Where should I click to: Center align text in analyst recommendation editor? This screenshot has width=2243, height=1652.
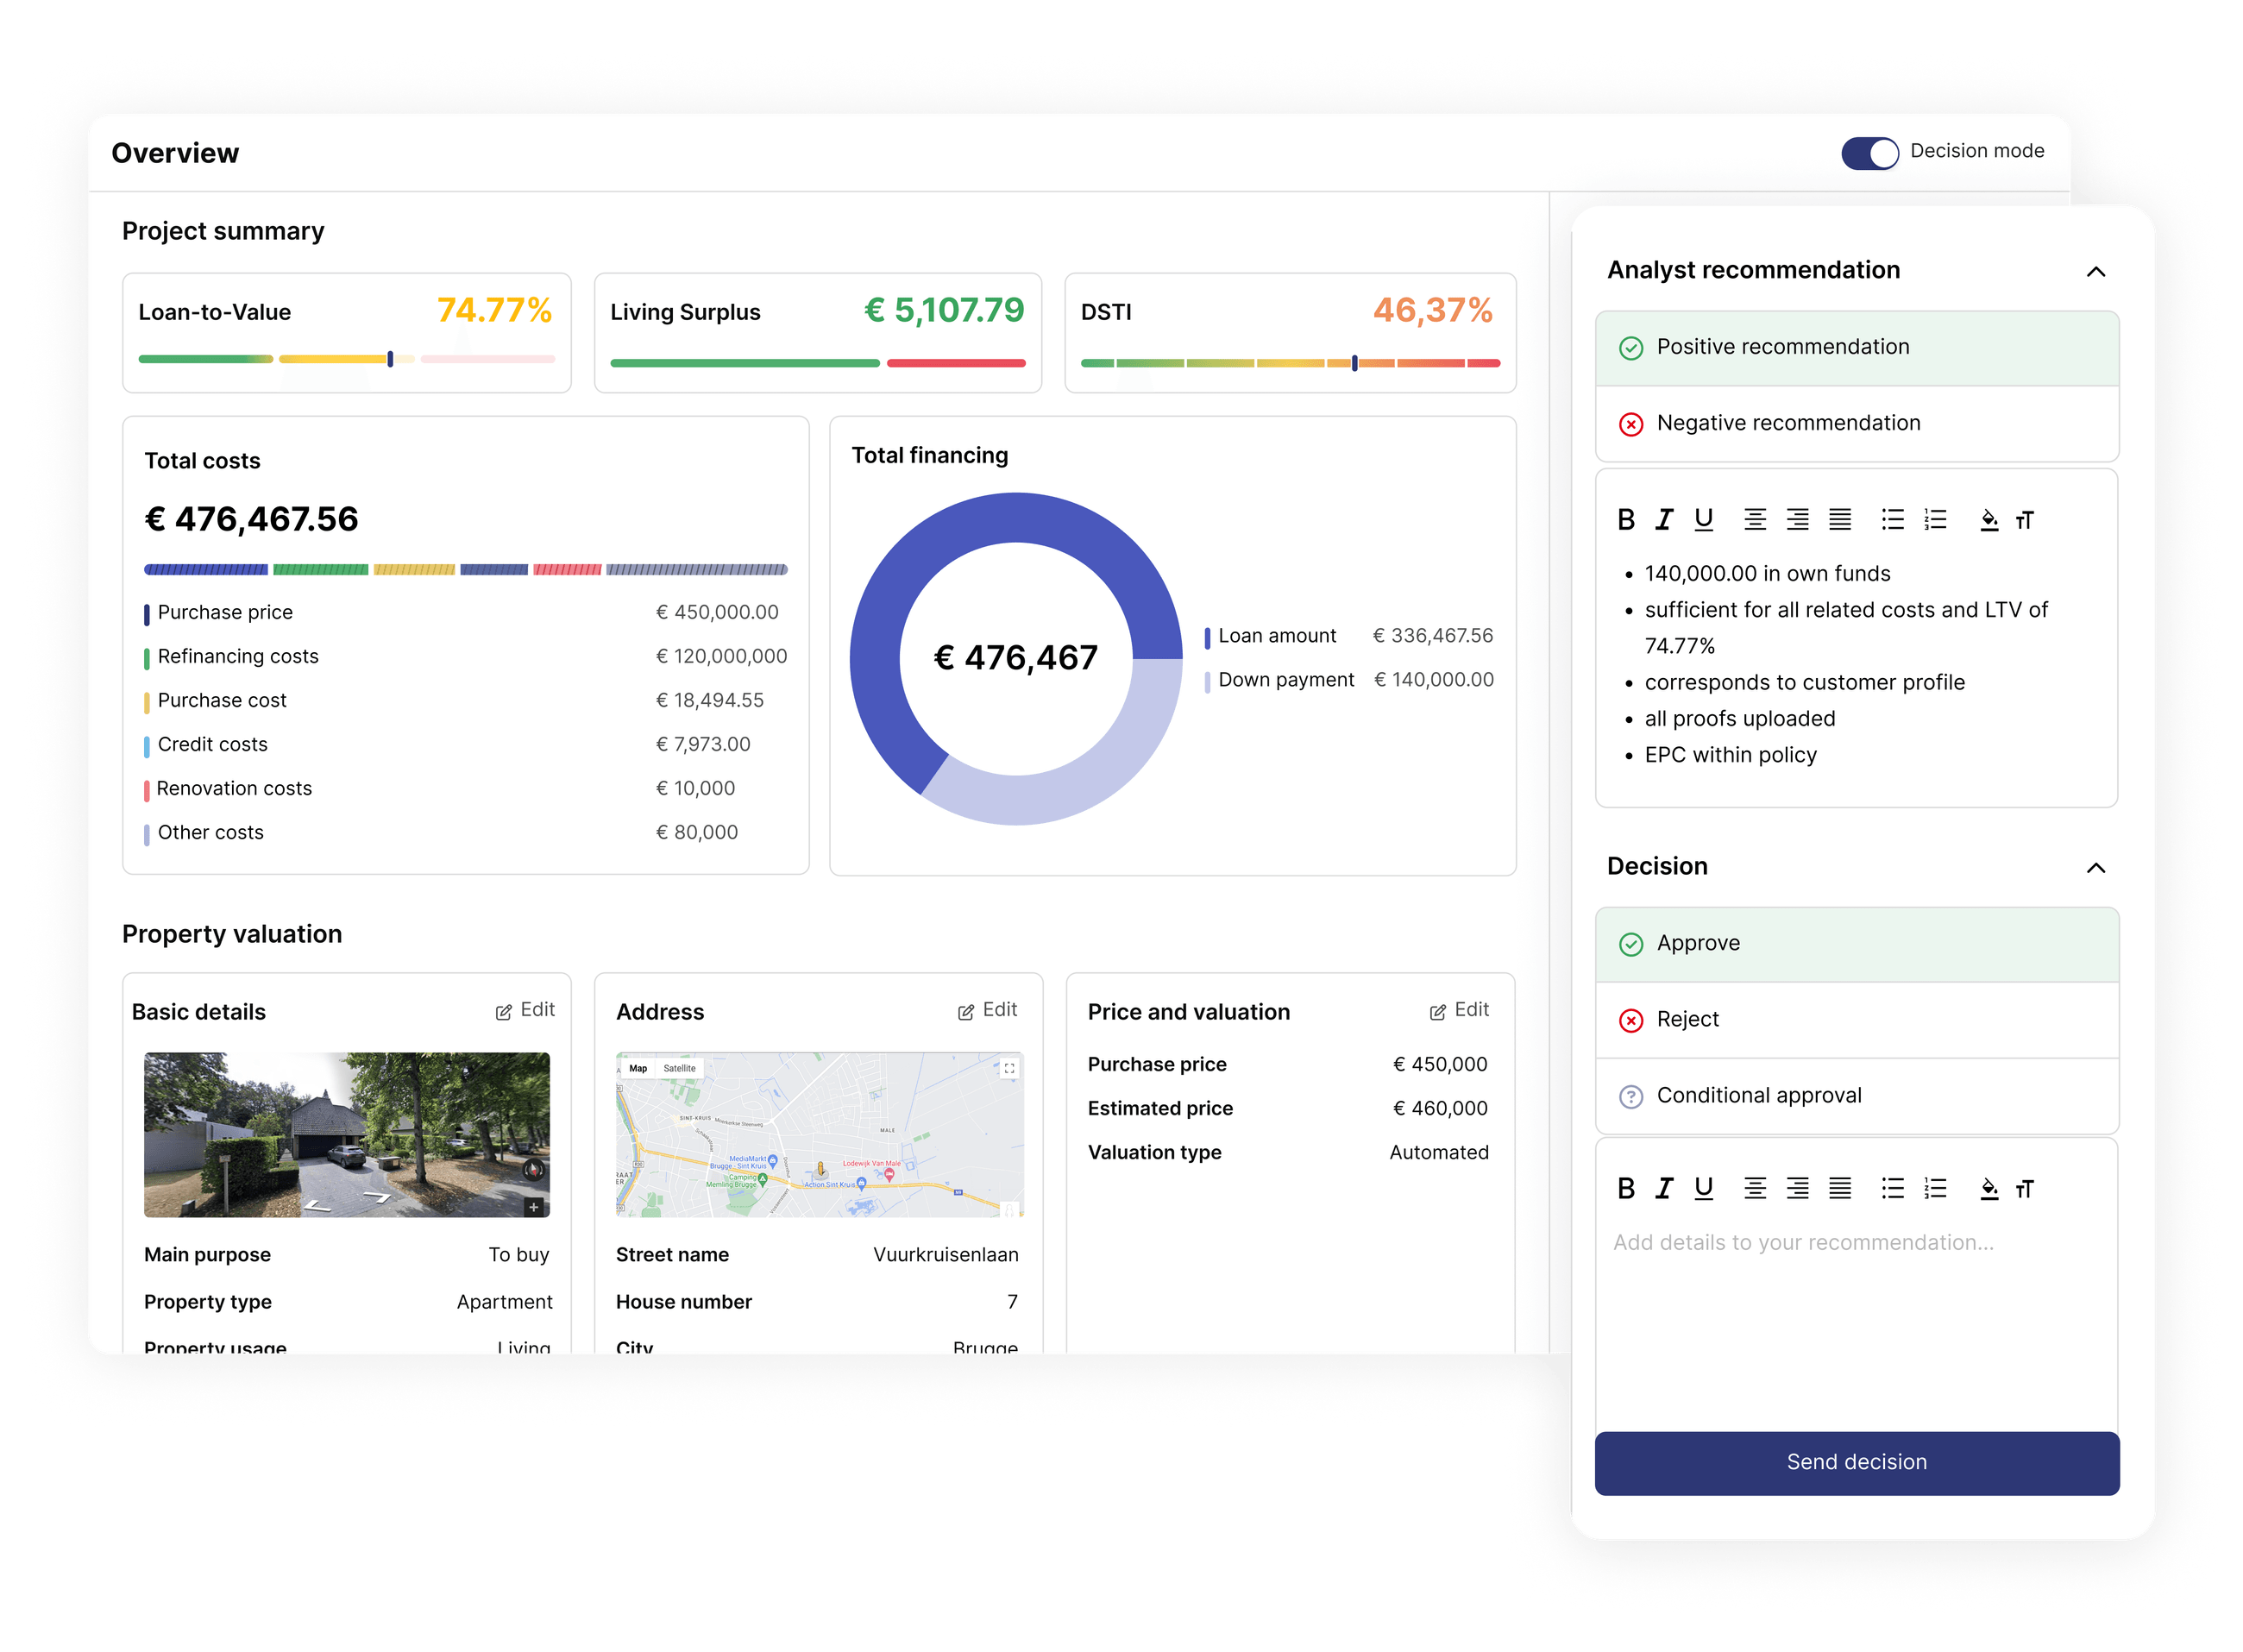pyautogui.click(x=1754, y=519)
